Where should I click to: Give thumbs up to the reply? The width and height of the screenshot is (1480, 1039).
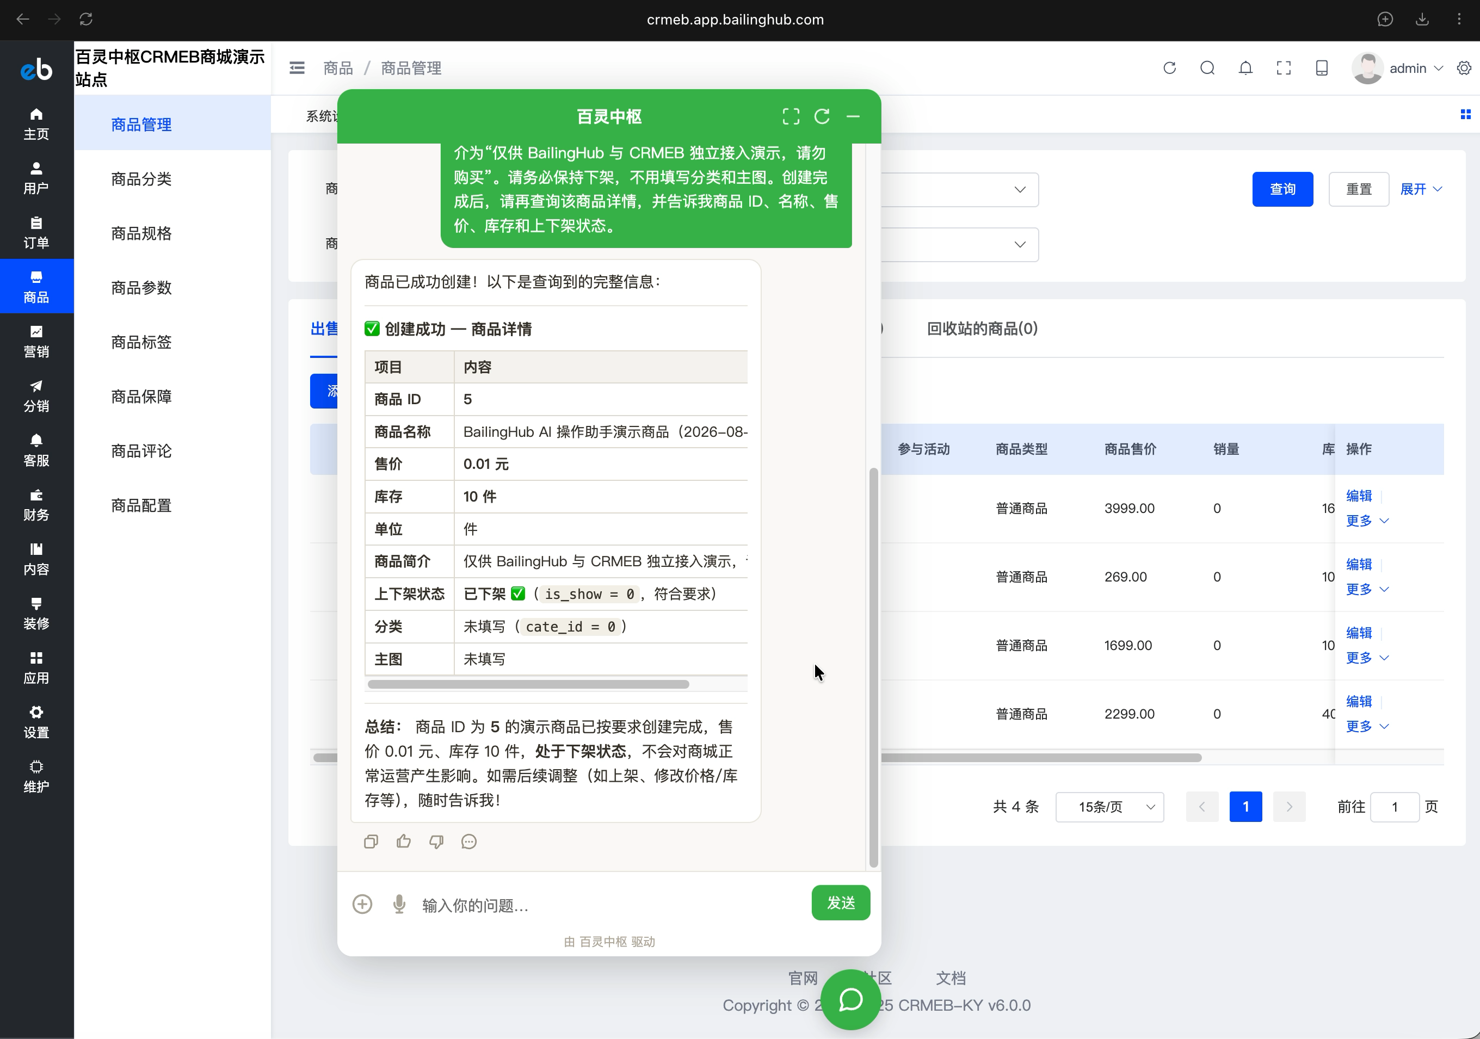click(404, 842)
